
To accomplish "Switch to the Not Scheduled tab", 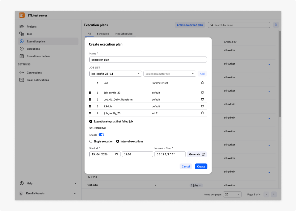I will (x=124, y=34).
